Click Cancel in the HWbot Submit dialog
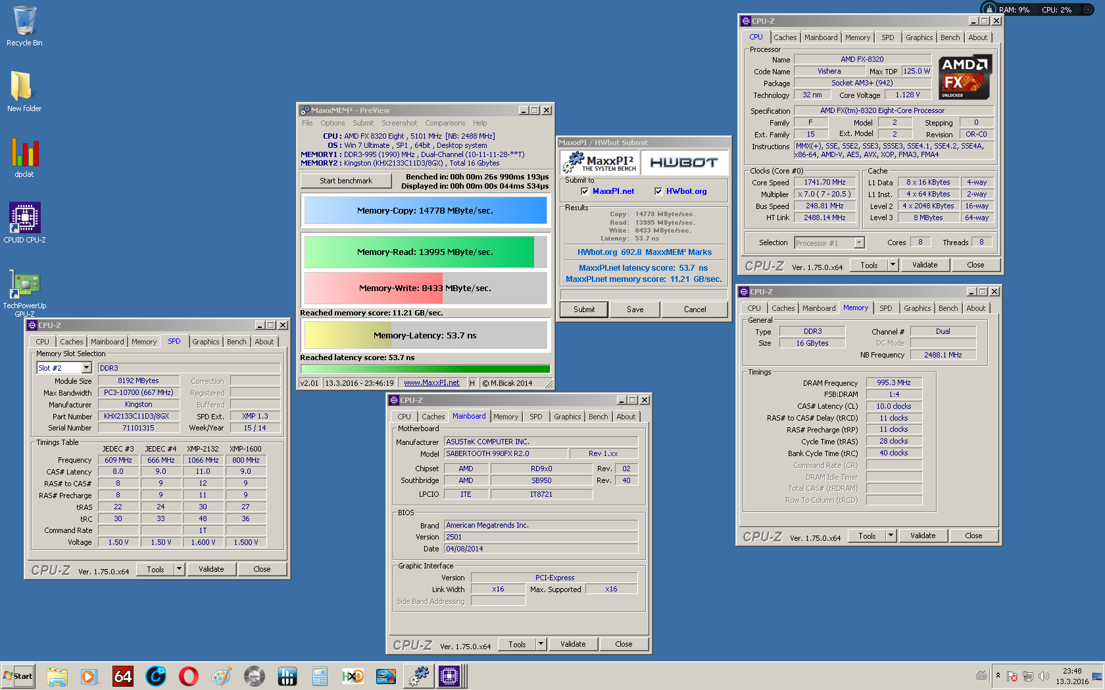The image size is (1105, 690). click(695, 310)
